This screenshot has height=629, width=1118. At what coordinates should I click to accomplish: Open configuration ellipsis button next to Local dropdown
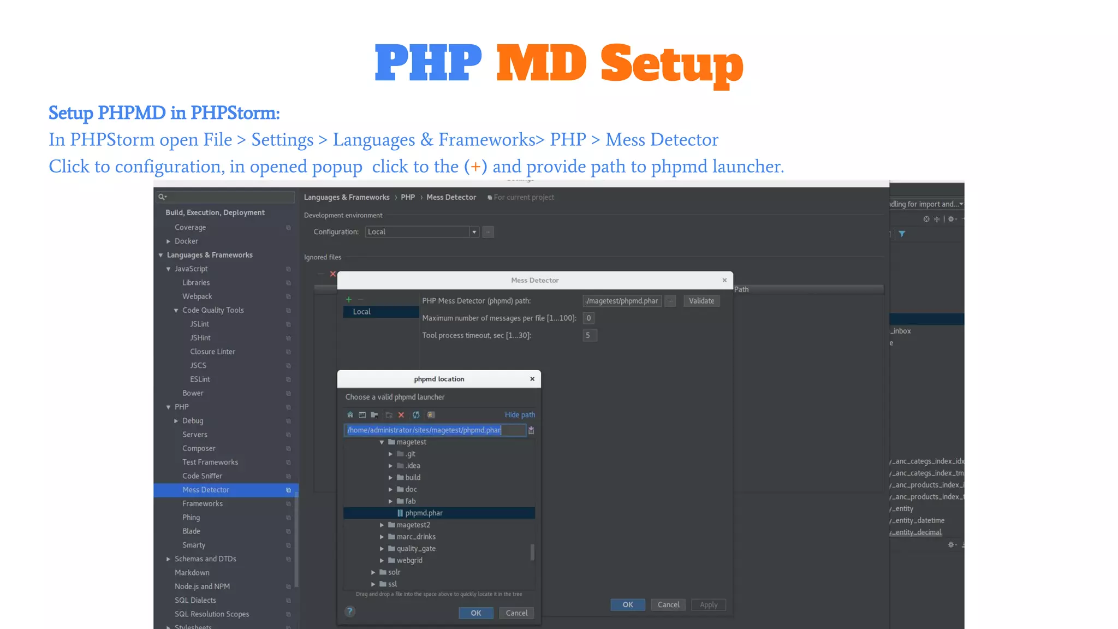click(x=489, y=232)
